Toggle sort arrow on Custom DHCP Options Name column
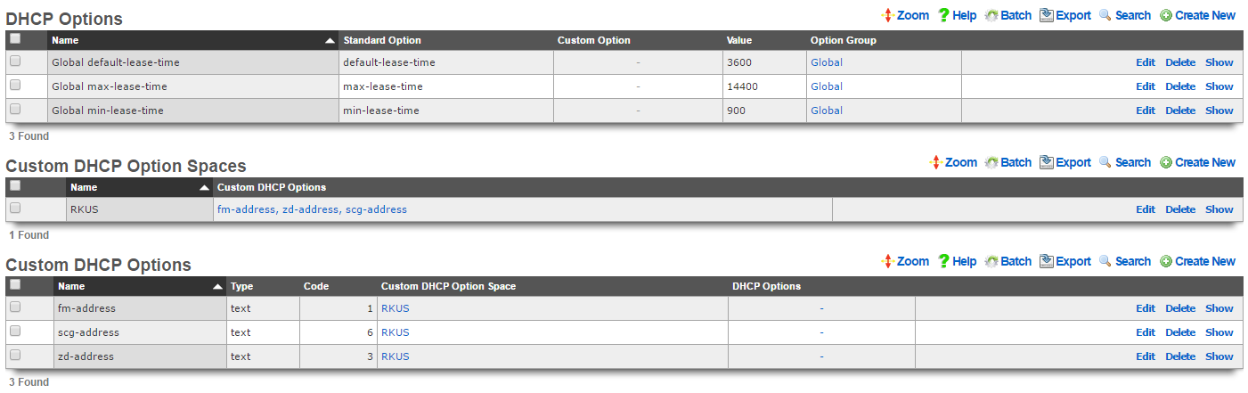The image size is (1248, 393). (x=217, y=287)
